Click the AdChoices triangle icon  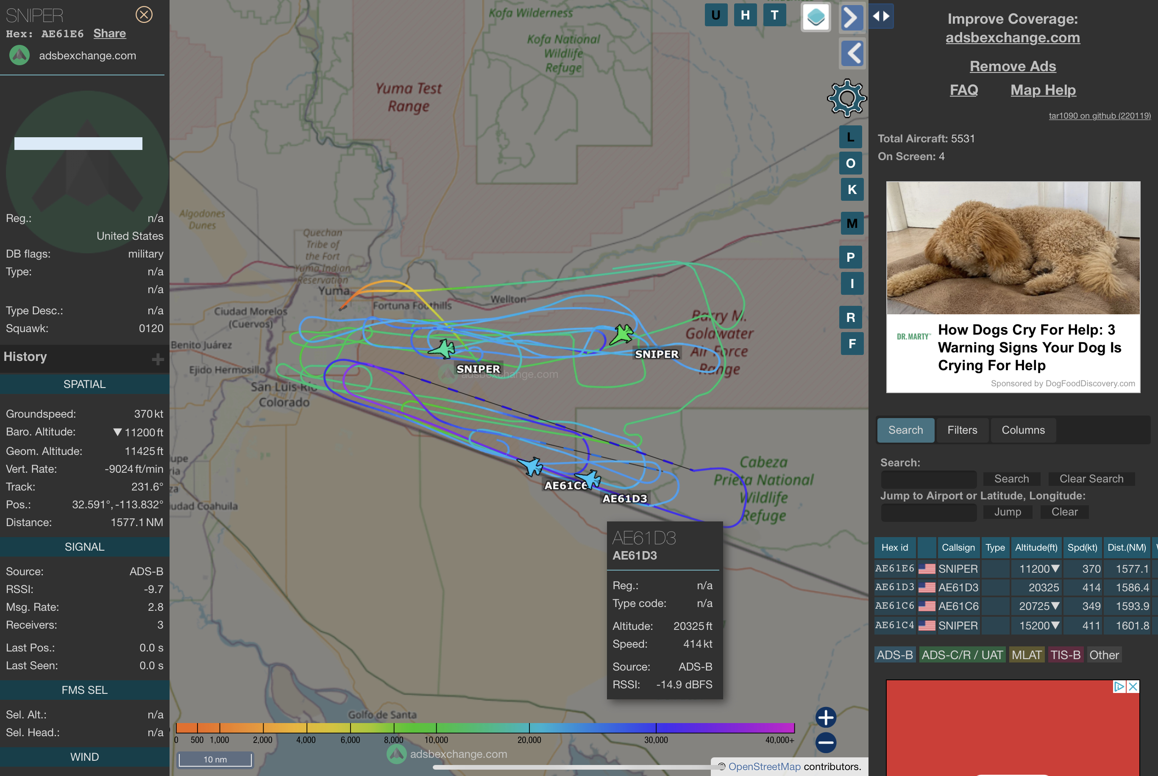(1119, 687)
